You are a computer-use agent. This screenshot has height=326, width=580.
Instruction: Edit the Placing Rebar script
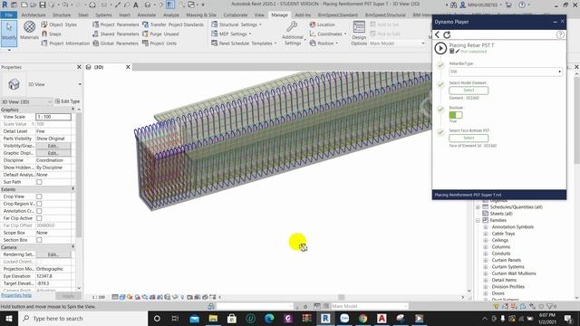coord(457,52)
